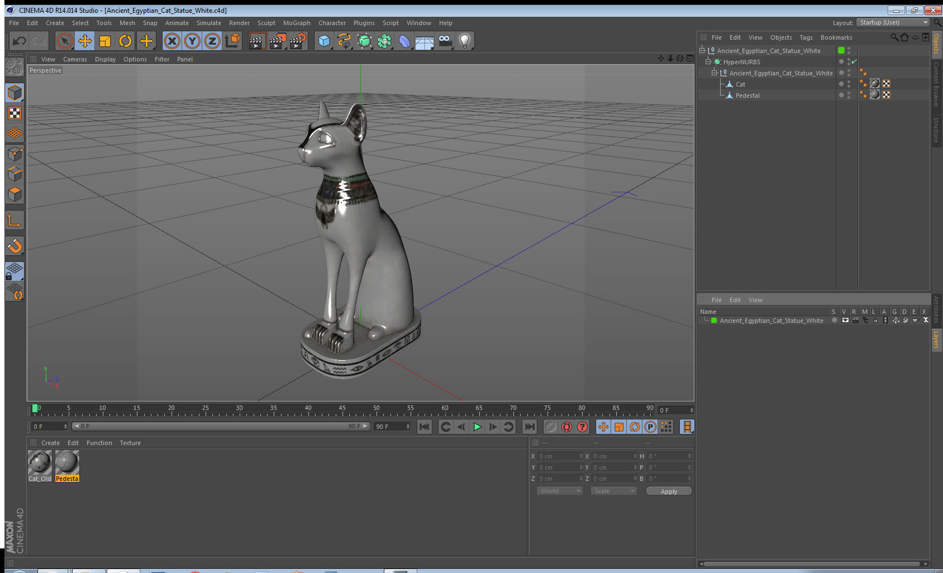Open the Objects tab on right edge

(936, 44)
